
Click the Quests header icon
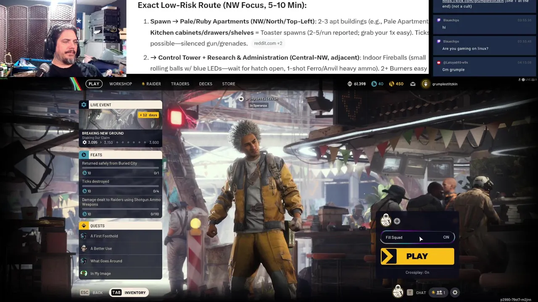click(84, 226)
